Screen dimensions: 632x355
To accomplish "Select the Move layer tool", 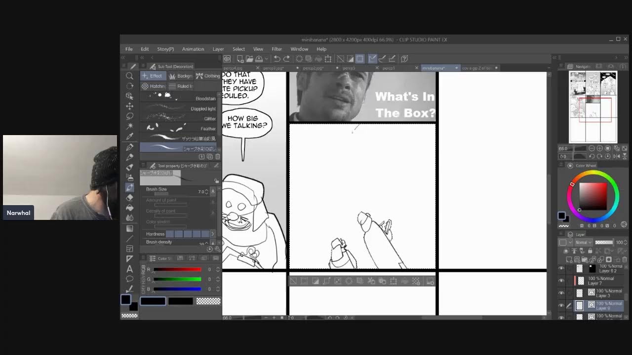I will click(129, 106).
